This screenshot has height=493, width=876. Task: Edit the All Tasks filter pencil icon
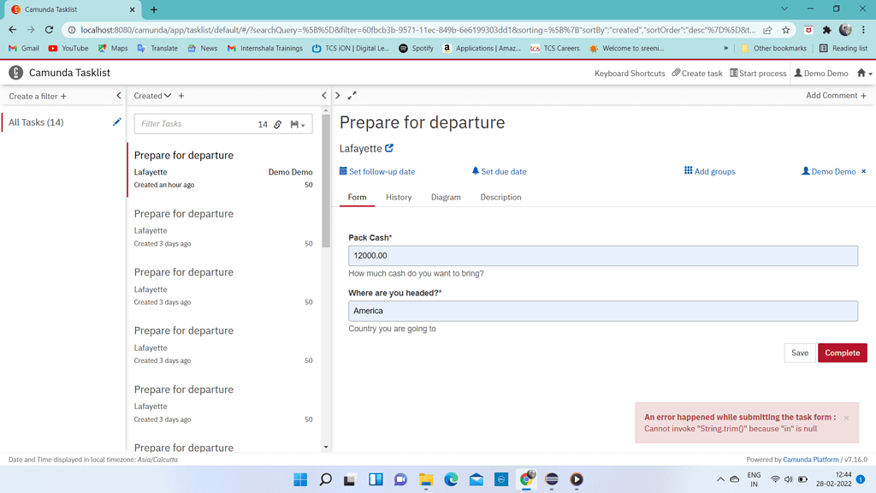(x=117, y=122)
